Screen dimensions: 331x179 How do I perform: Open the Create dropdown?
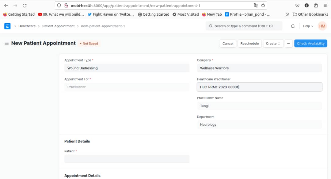[x=273, y=43]
